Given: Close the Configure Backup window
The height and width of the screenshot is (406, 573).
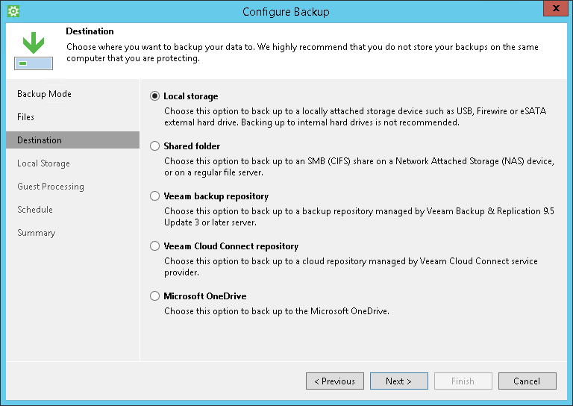Looking at the screenshot, I should [x=553, y=10].
